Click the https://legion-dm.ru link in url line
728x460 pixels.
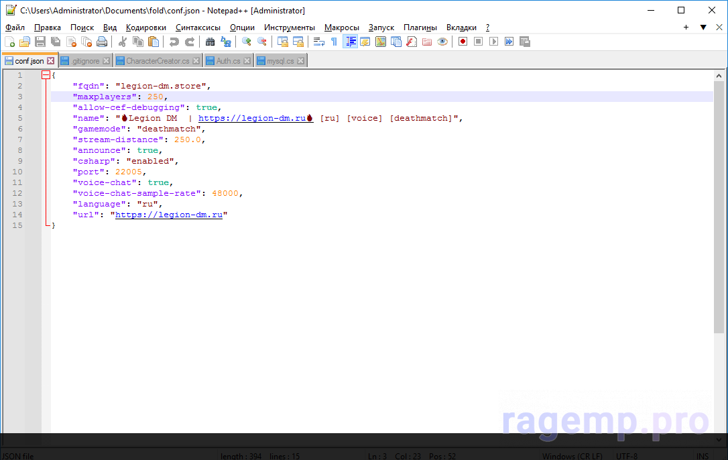[x=168, y=215]
